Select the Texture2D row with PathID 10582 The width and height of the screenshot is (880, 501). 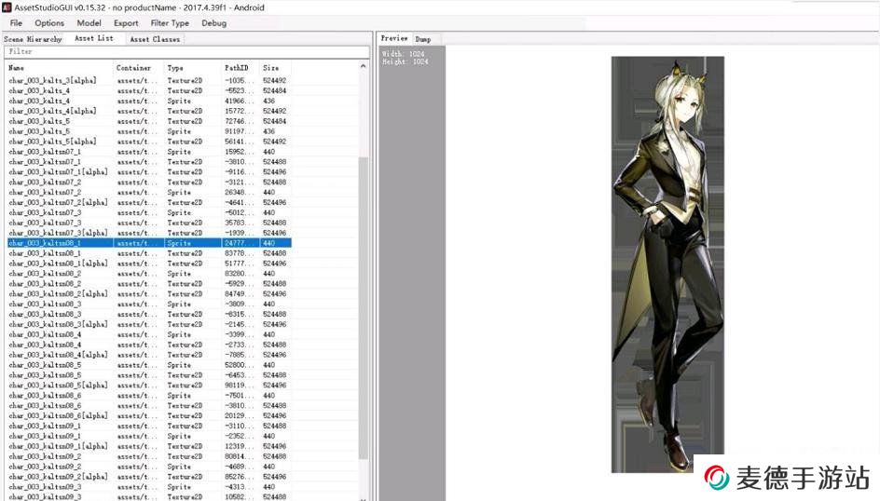tap(149, 496)
